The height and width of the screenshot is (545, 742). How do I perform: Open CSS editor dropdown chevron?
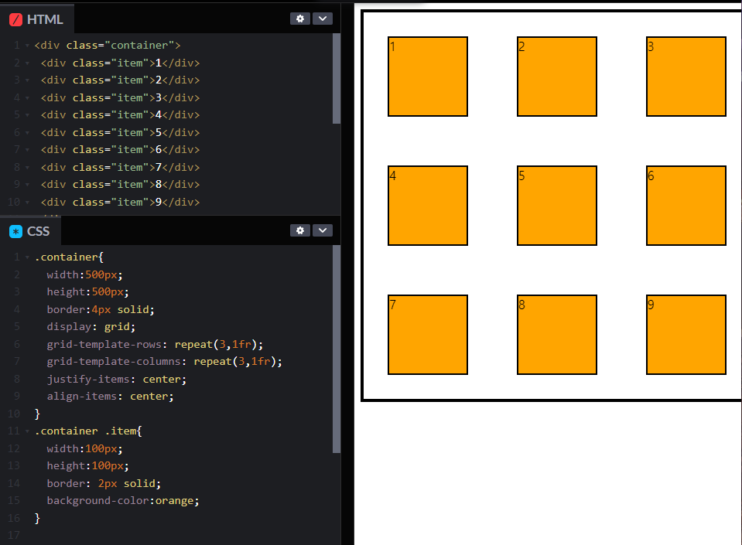(x=323, y=230)
